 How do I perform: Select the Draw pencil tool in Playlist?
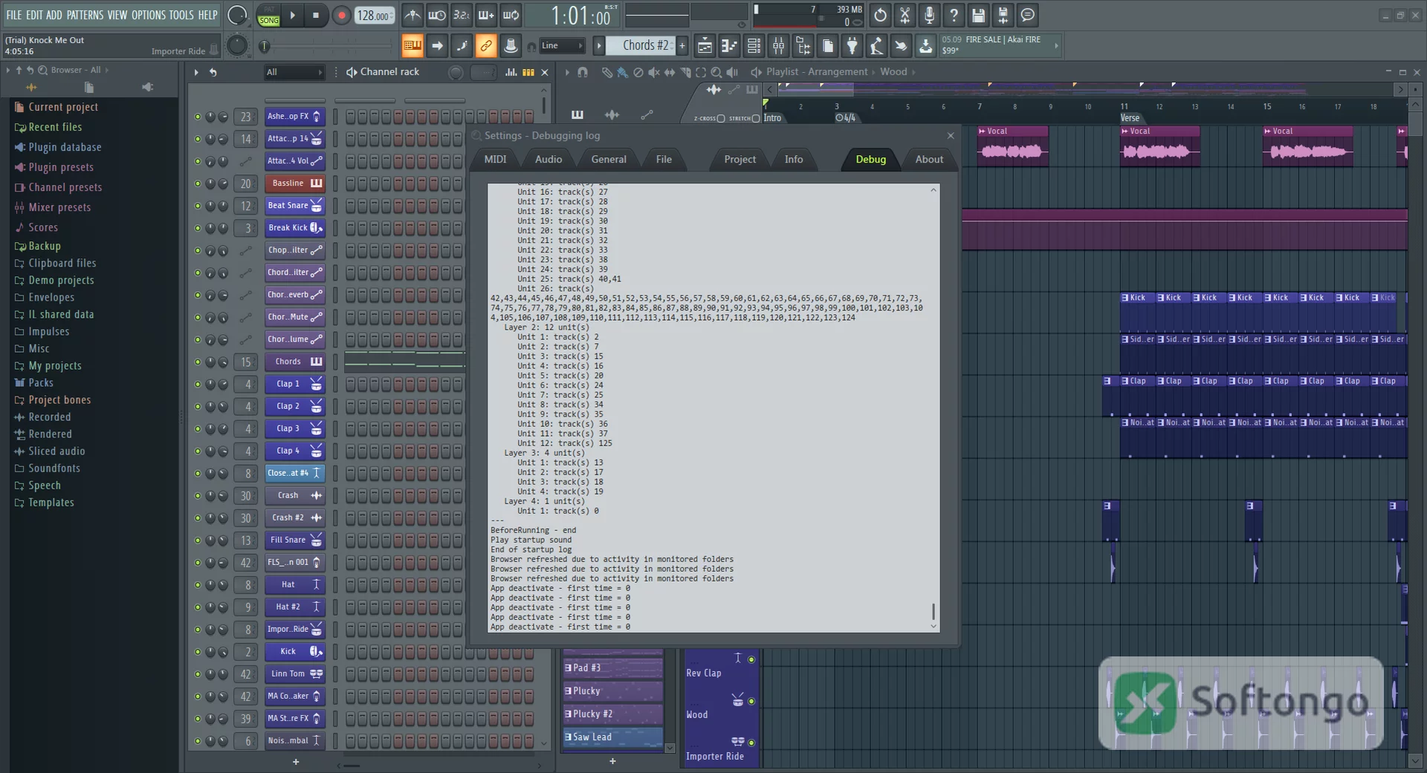pyautogui.click(x=606, y=72)
